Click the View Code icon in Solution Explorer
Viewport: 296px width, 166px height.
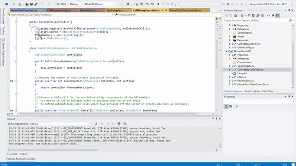click(268, 15)
